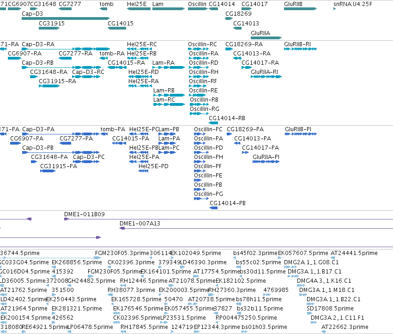Image resolution: width=393 pixels, height=334 pixels.
Task: Click the DME1-007A13 clone feature
Action: 256,228
